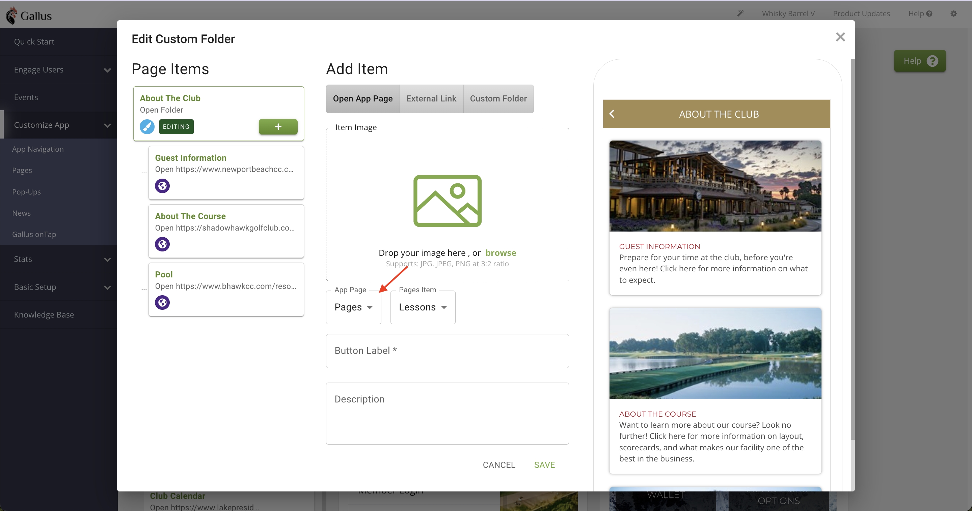
Task: Open the Pages Item dropdown showing Lessons
Action: tap(423, 307)
